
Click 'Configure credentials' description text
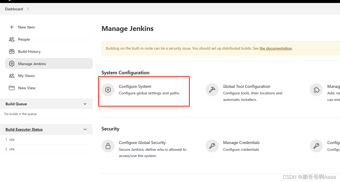tap(241, 149)
